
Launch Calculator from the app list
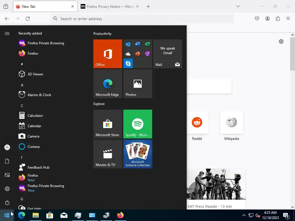pos(31,116)
